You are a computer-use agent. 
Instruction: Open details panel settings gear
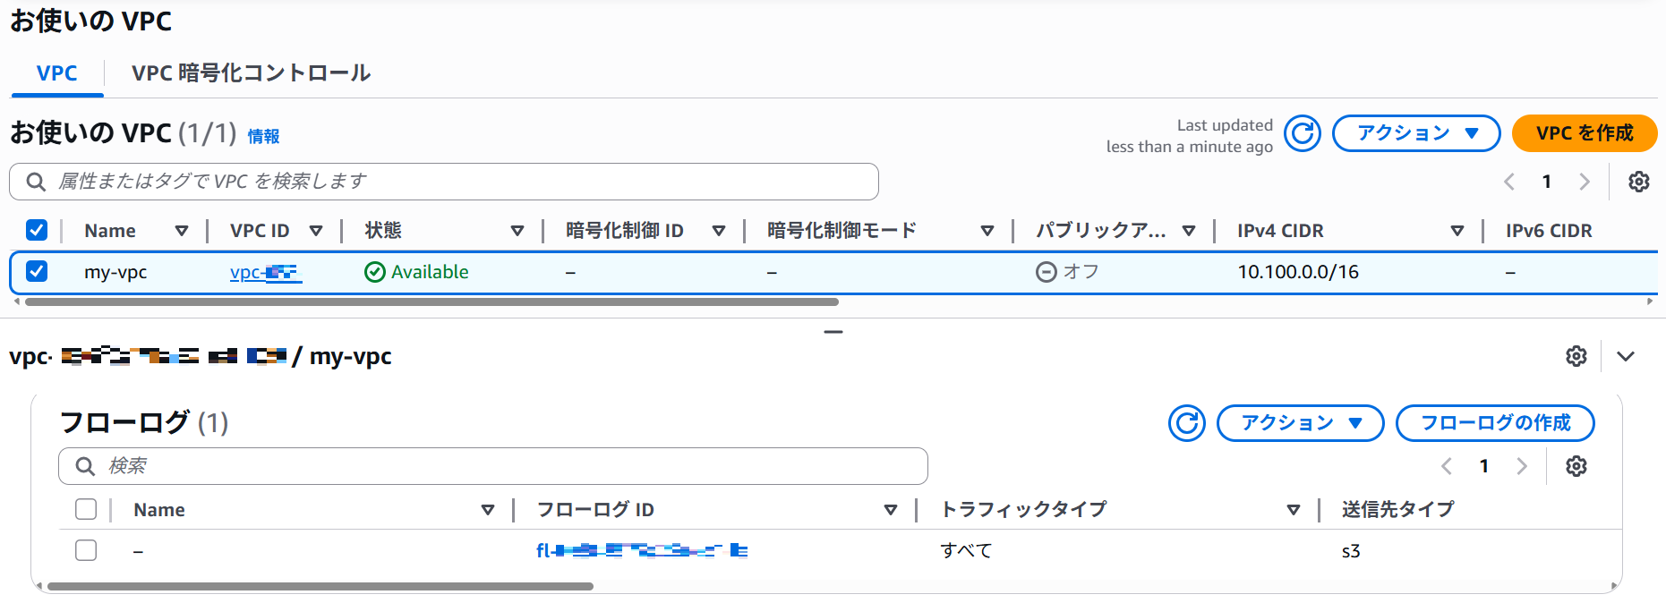tap(1576, 356)
